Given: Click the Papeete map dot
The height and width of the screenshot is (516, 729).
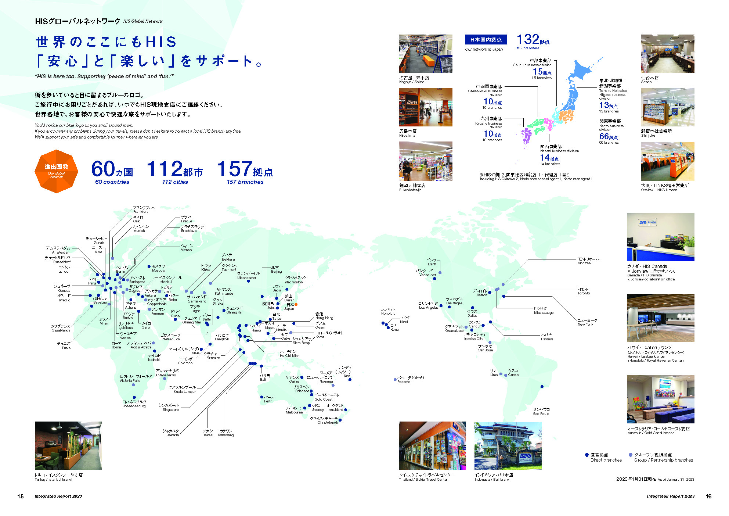Looking at the screenshot, I should point(395,380).
